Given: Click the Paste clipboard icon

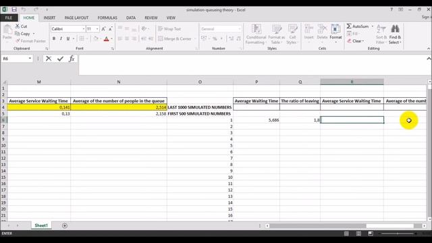Looking at the screenshot, I should 7,30.
